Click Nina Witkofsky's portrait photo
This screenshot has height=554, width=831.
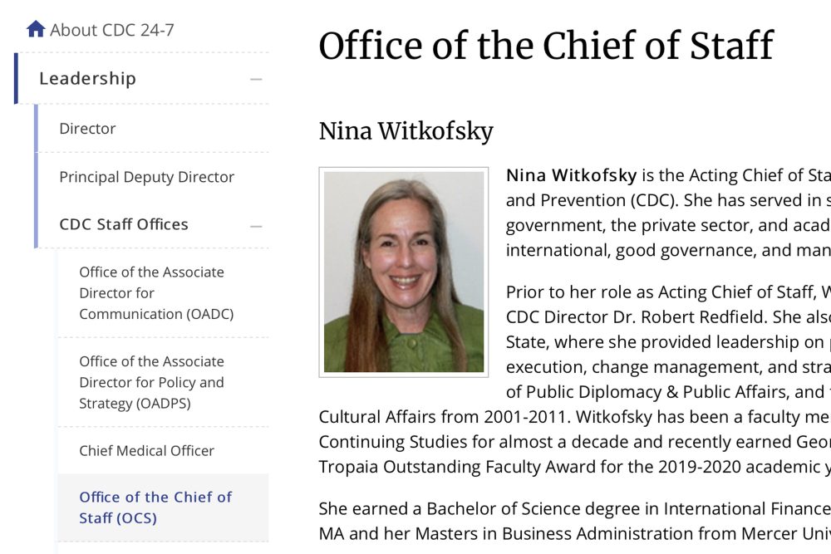[x=404, y=272]
